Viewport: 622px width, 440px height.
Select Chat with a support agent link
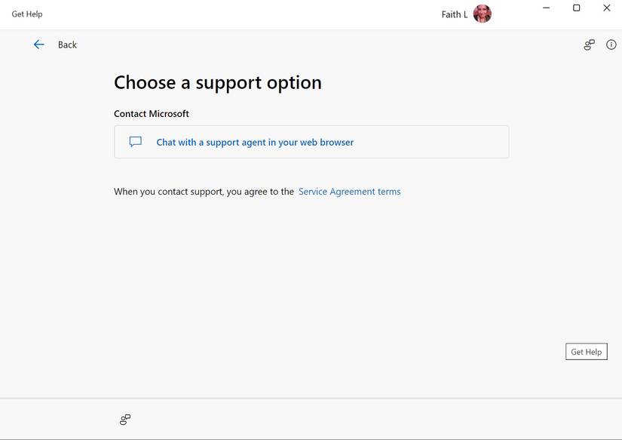click(x=255, y=142)
